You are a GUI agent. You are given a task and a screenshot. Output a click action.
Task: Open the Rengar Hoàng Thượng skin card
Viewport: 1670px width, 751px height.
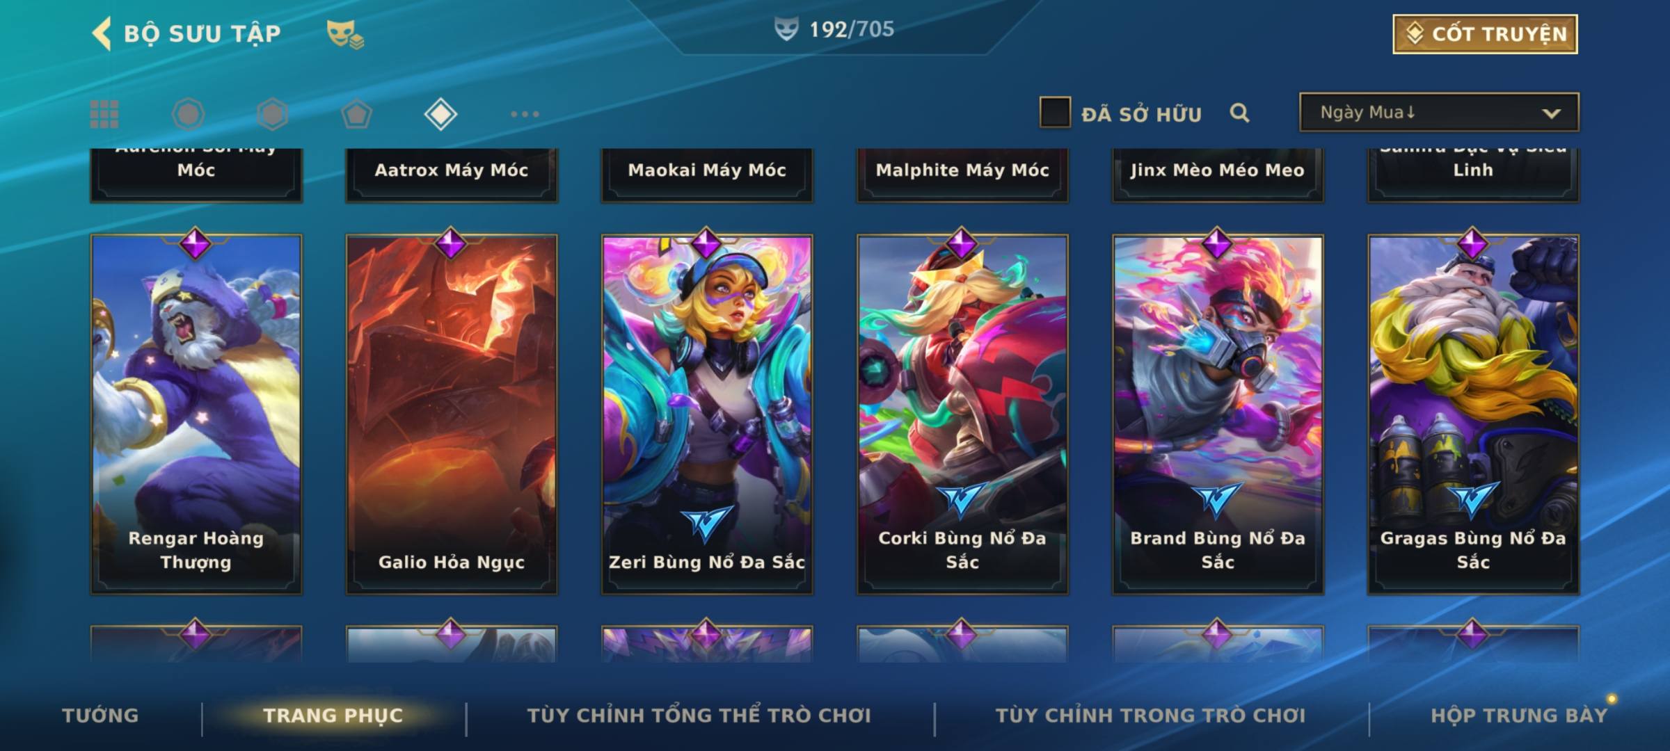[x=196, y=414]
